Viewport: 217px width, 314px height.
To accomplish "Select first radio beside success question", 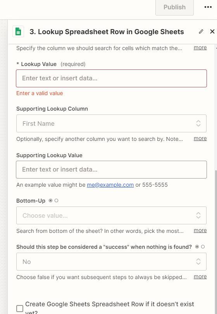I will click(x=197, y=247).
